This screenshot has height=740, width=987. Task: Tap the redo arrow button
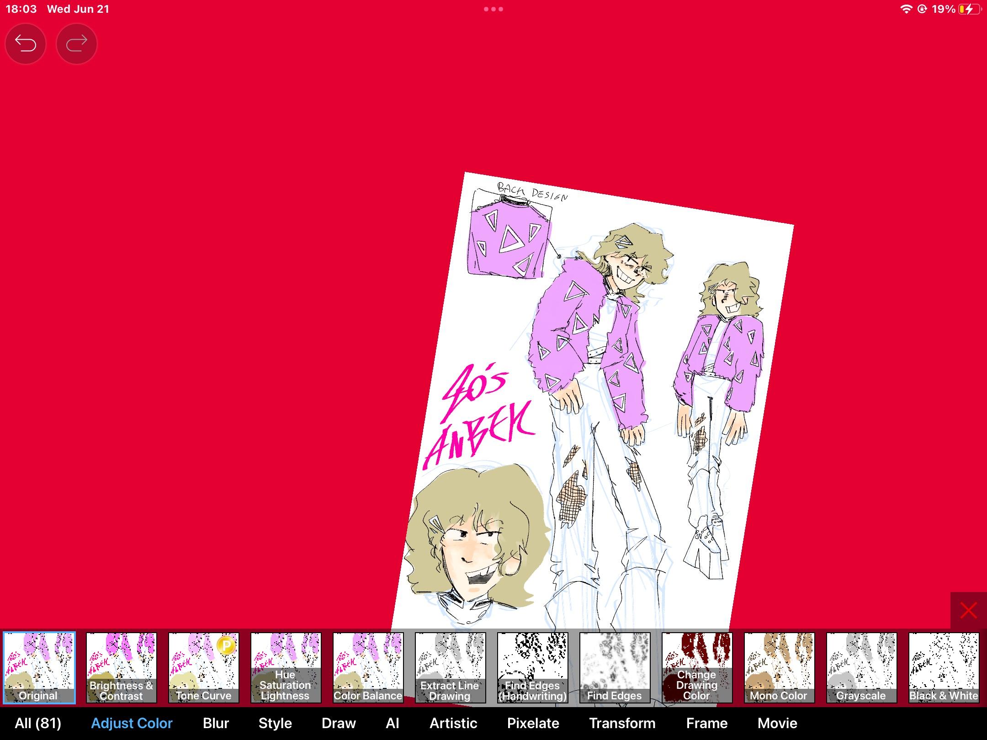point(77,44)
